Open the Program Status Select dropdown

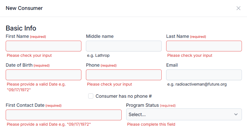point(179,114)
